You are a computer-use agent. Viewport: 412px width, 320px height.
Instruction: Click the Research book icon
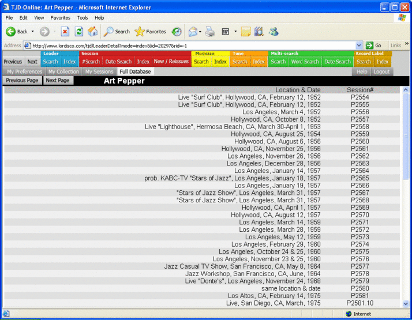click(x=259, y=32)
